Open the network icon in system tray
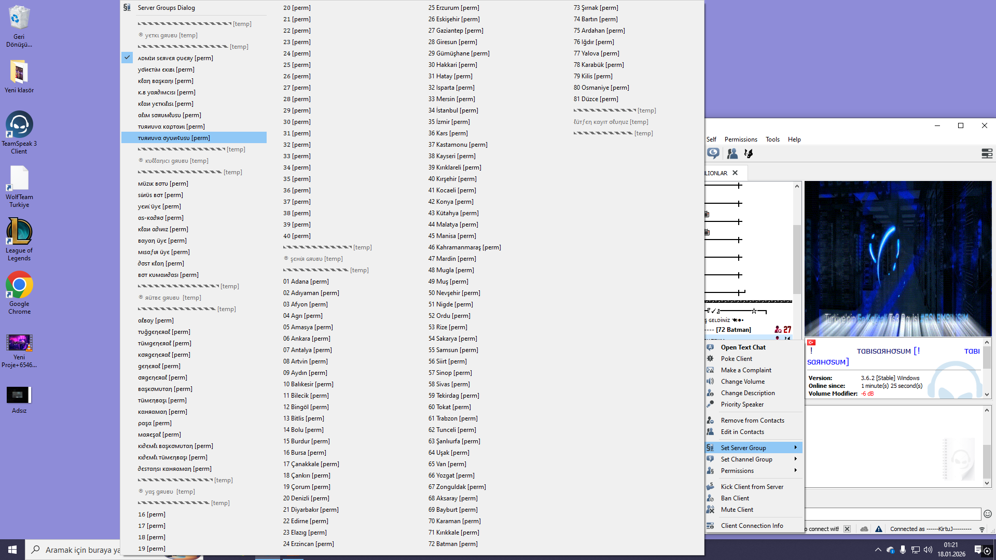Screen dimensions: 996x560 coord(916,550)
